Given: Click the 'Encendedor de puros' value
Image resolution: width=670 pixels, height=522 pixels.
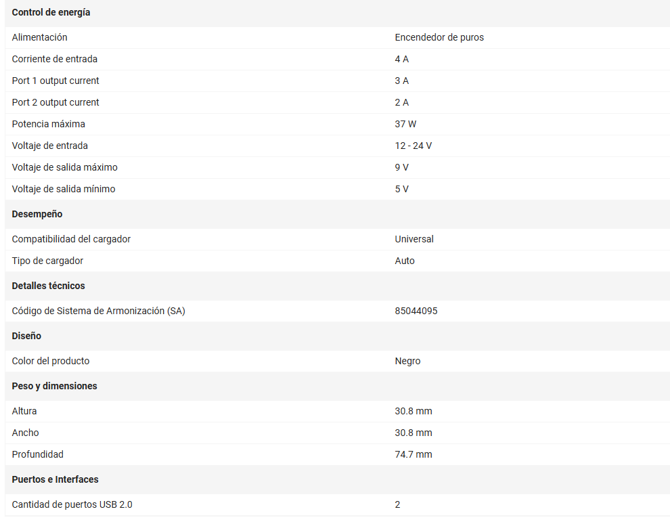Looking at the screenshot, I should [x=439, y=37].
